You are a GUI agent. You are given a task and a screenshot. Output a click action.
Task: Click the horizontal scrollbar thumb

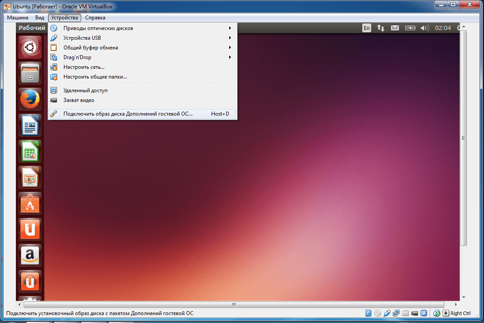click(x=234, y=304)
